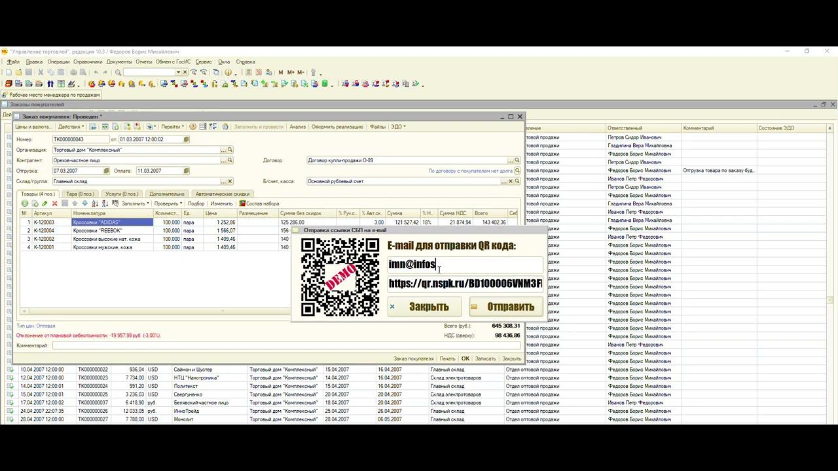Click the lookup magnifier for Контрагент

(230, 160)
